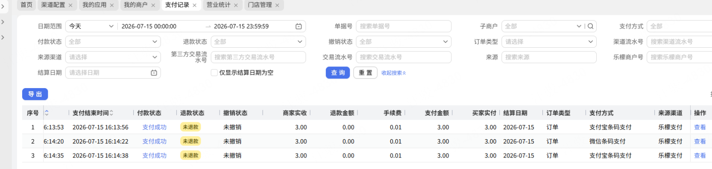Focus the 渠道流水号 search field

(x=679, y=42)
